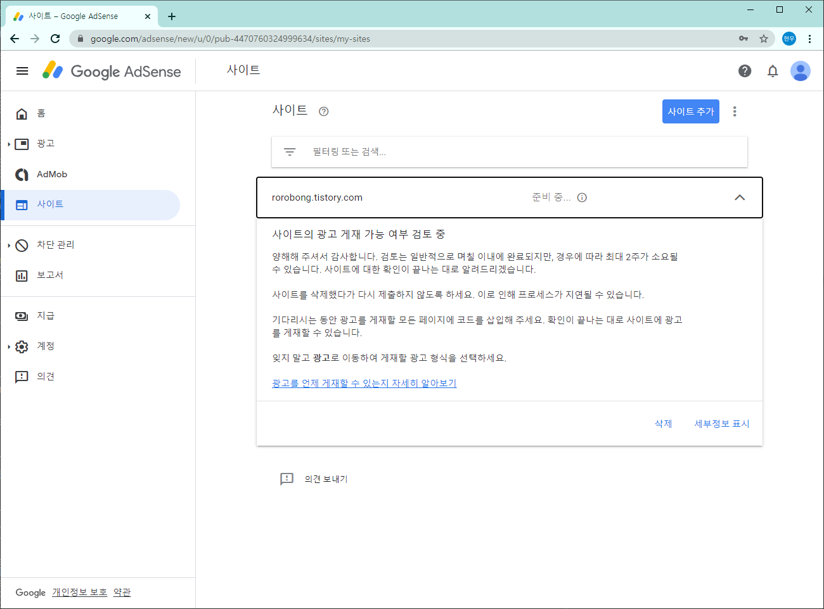Select 사이트 in sidebar
Screen dimensions: 824x609
click(x=90, y=204)
